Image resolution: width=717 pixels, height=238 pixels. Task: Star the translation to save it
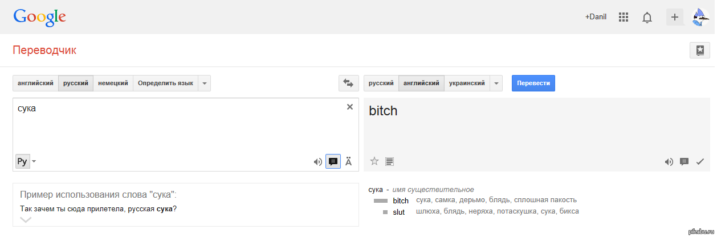(x=374, y=161)
